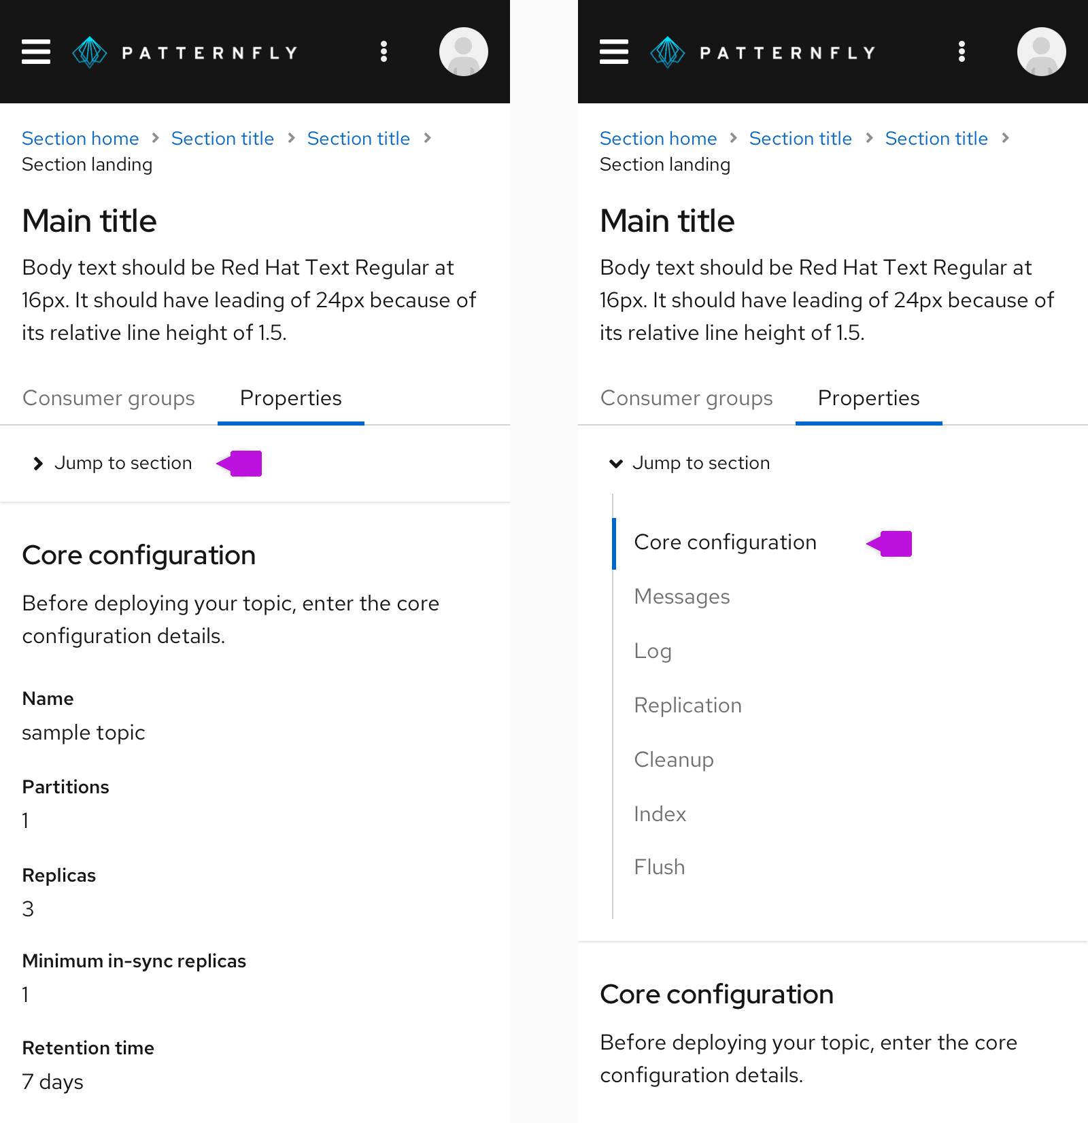The image size is (1088, 1123).
Task: Navigate to Flush section link
Action: tap(660, 867)
